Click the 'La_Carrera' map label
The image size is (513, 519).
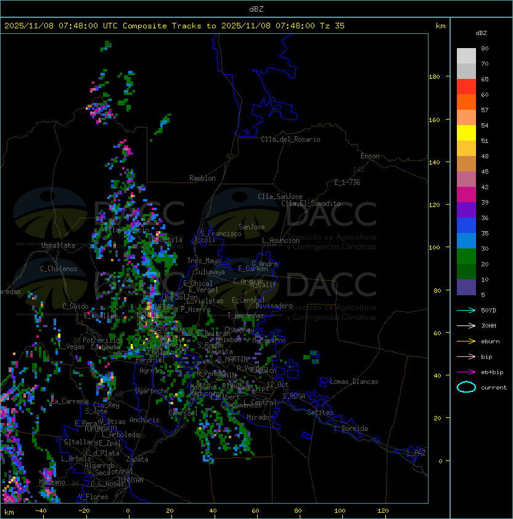[x=70, y=401]
